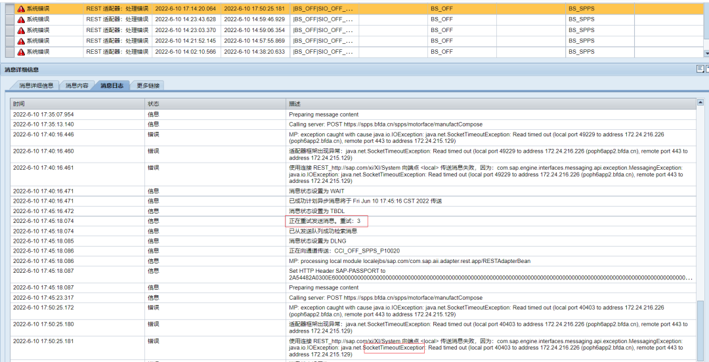
Task: Click log time 2022-6-10 17:45:16.472
Action: [43, 211]
